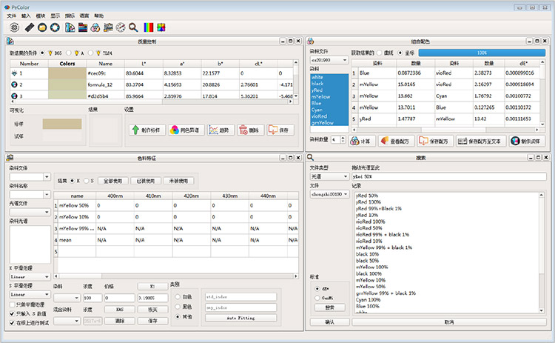Open the 文件 menu
This screenshot has height=343, width=555.
coord(11,15)
